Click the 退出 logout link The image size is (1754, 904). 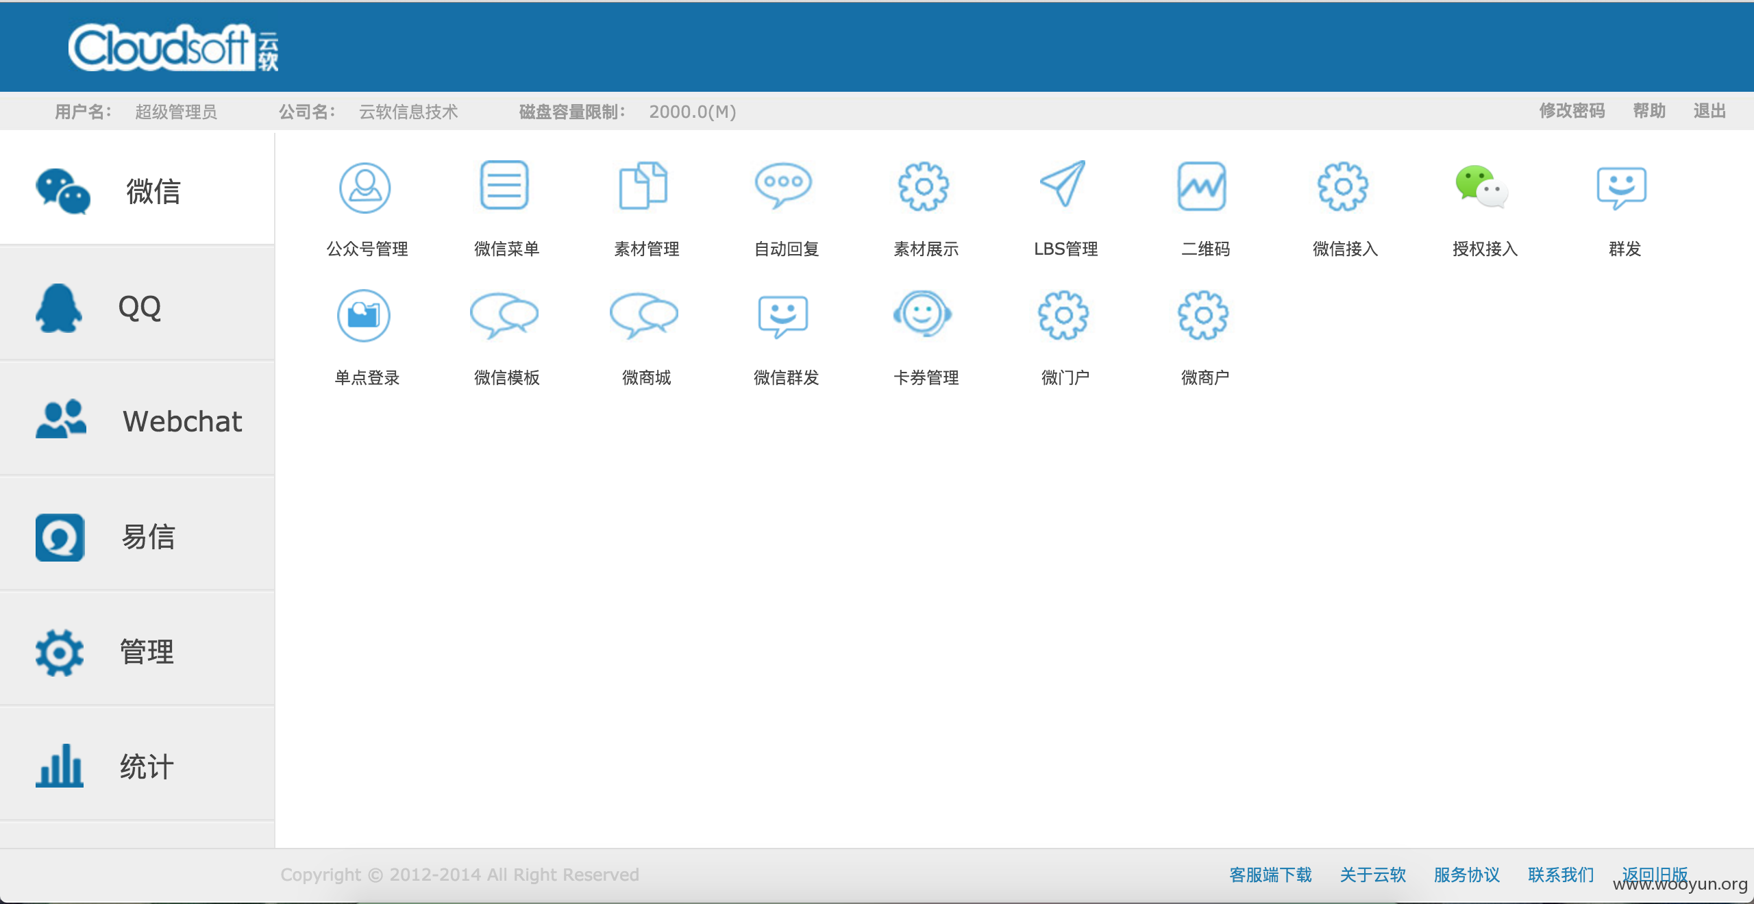click(x=1709, y=111)
